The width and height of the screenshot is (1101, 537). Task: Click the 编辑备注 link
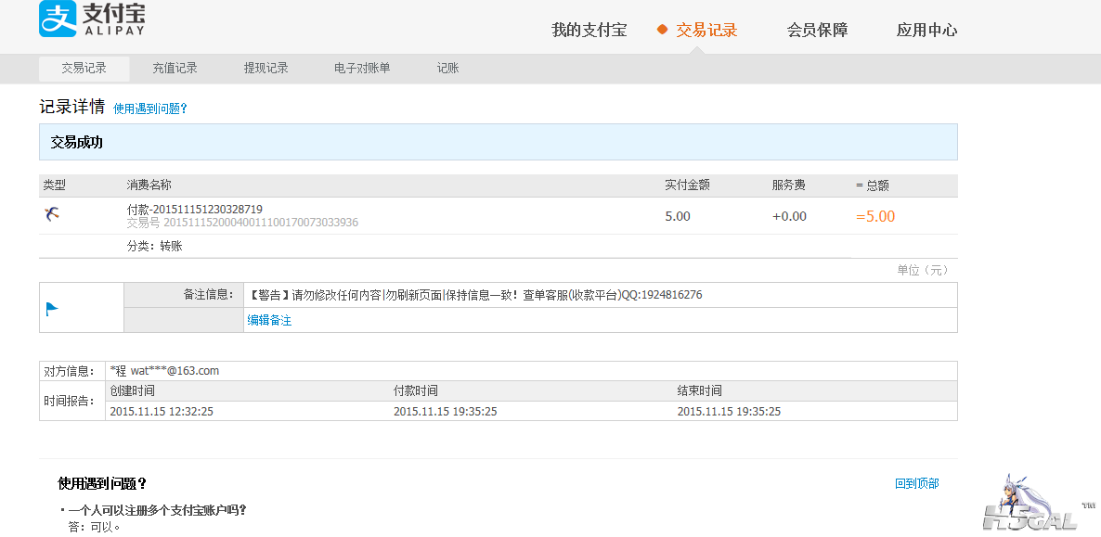(269, 320)
